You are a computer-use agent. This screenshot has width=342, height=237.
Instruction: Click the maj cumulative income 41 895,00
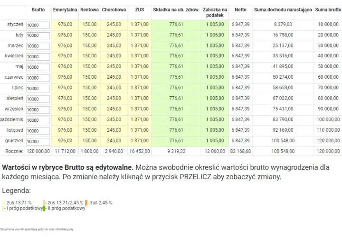pyautogui.click(x=283, y=66)
